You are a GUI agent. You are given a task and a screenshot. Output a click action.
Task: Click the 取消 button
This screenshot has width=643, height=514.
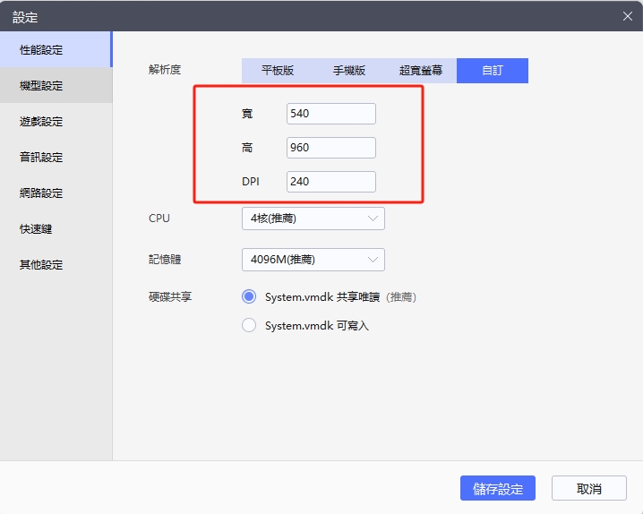point(589,488)
